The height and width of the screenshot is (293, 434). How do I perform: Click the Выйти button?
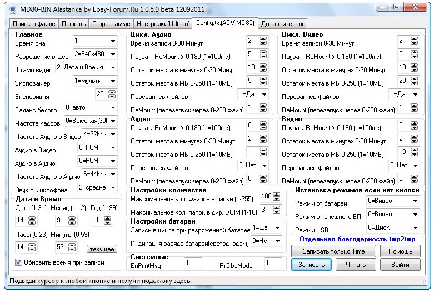pyautogui.click(x=400, y=265)
